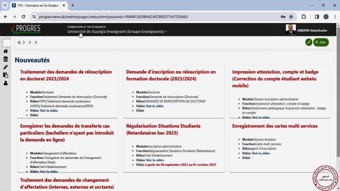The image size is (340, 191).
Task: Click title Traitement des demandes de changement d'affectation
Action: pyautogui.click(x=67, y=184)
